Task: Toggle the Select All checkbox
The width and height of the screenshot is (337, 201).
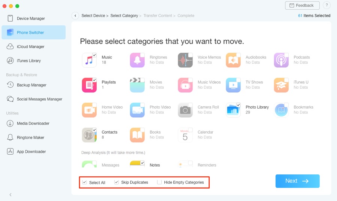Action: [x=85, y=182]
